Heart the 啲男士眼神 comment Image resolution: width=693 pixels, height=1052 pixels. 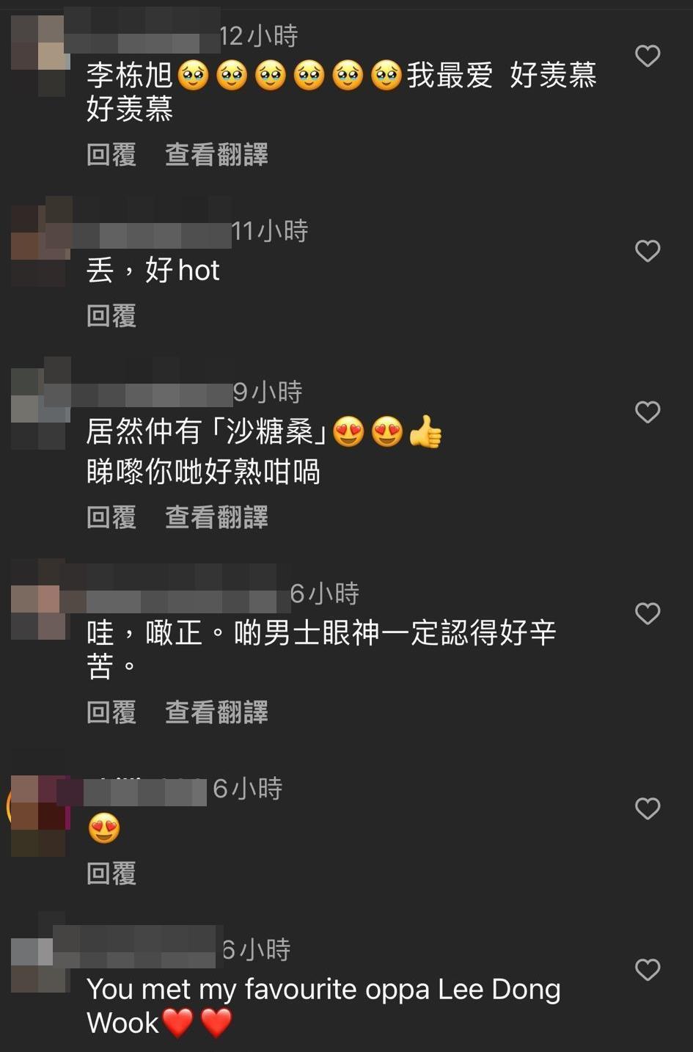click(x=648, y=613)
